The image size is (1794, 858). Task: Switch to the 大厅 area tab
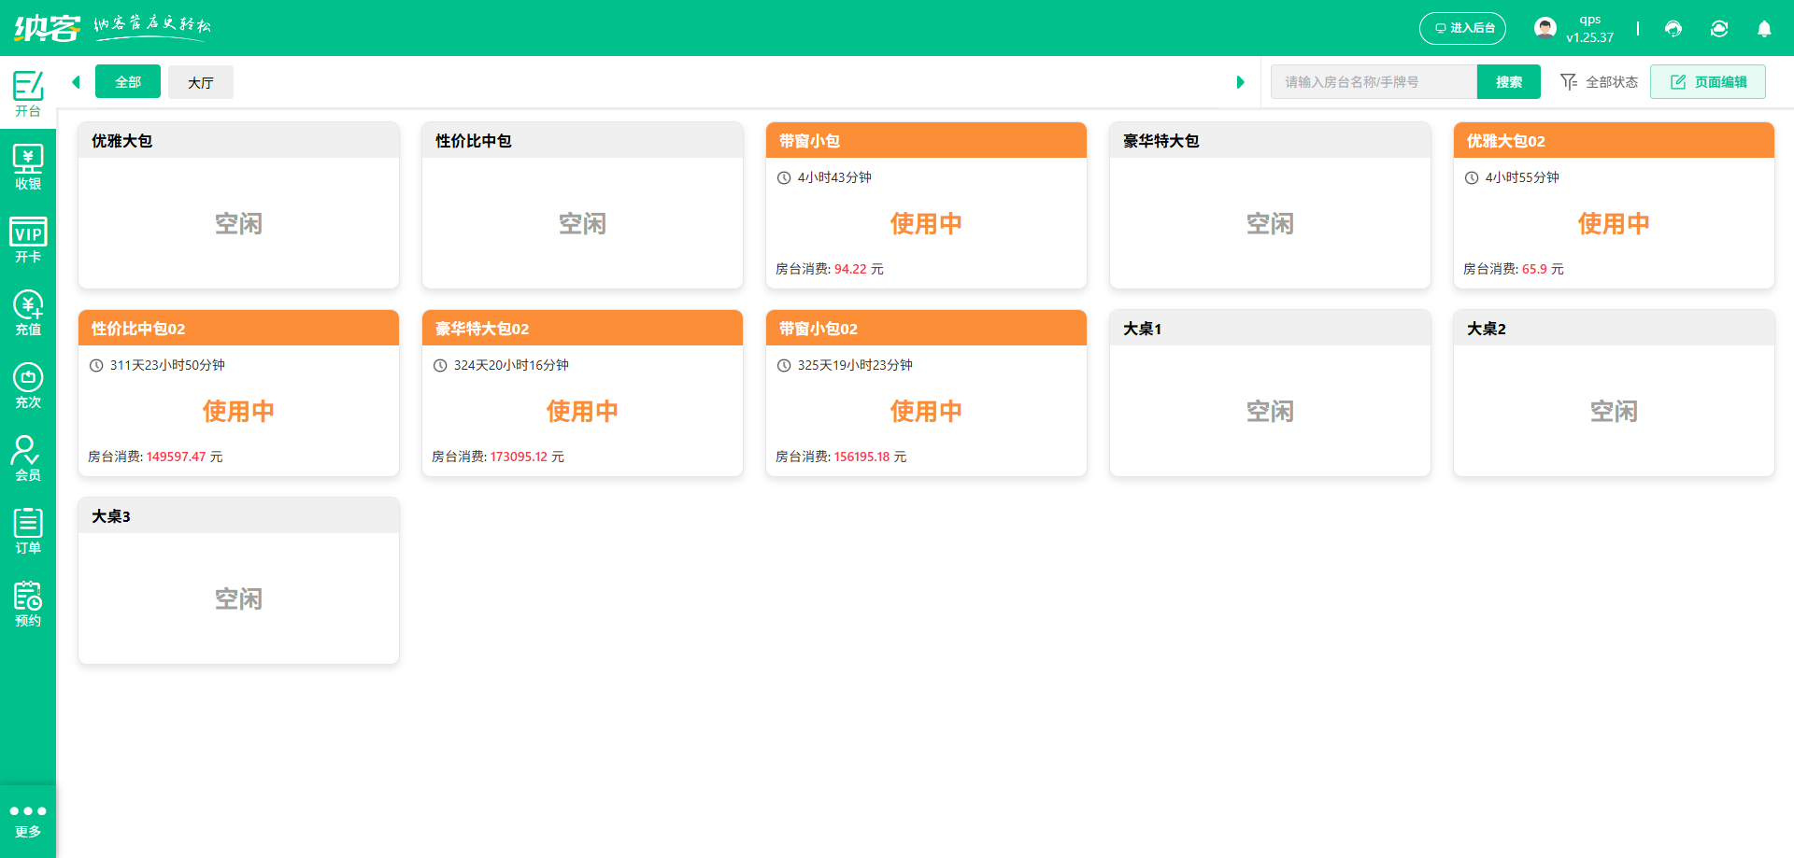coord(201,82)
